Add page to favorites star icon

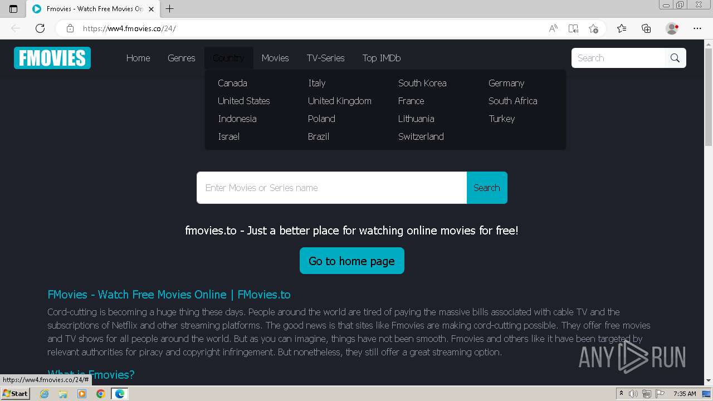pos(593,28)
